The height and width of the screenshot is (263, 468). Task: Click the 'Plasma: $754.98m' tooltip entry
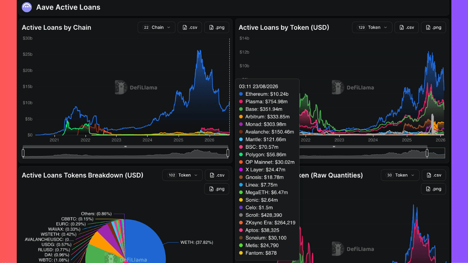pos(263,102)
